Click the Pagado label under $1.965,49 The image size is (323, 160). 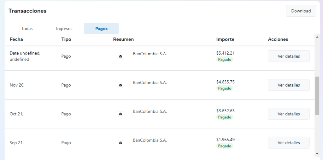tap(225, 146)
